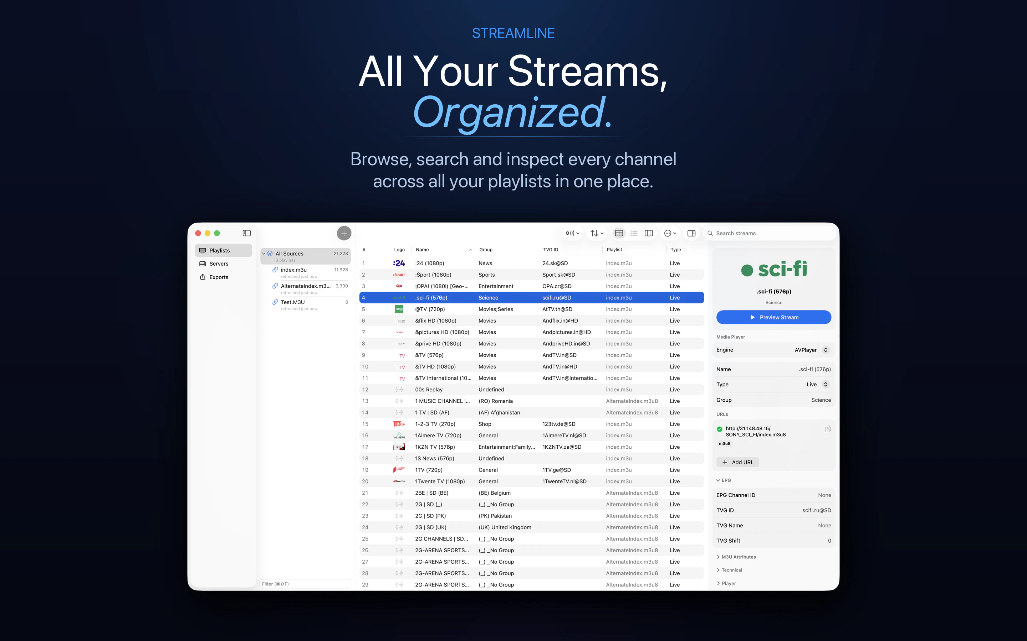This screenshot has height=641, width=1027.
Task: Open the add stream source menu
Action: 572,233
